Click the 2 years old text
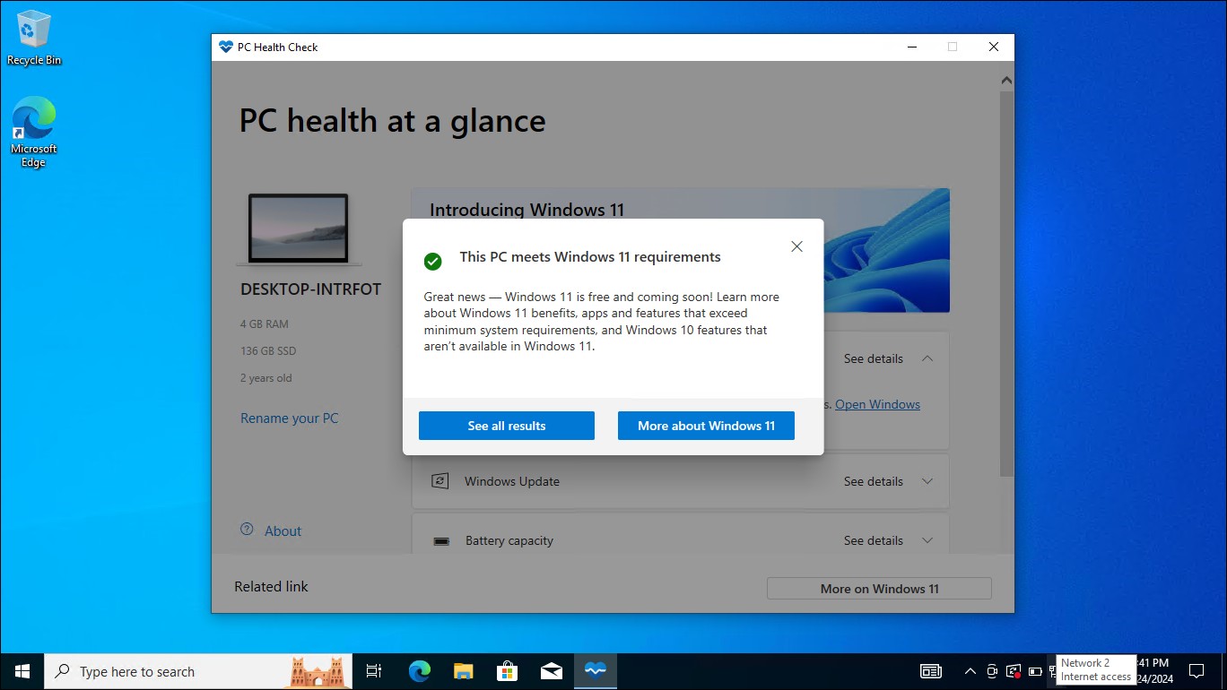 pyautogui.click(x=266, y=378)
